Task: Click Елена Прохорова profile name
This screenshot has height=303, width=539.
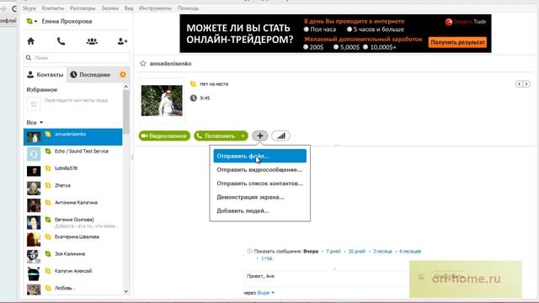Action: (67, 21)
